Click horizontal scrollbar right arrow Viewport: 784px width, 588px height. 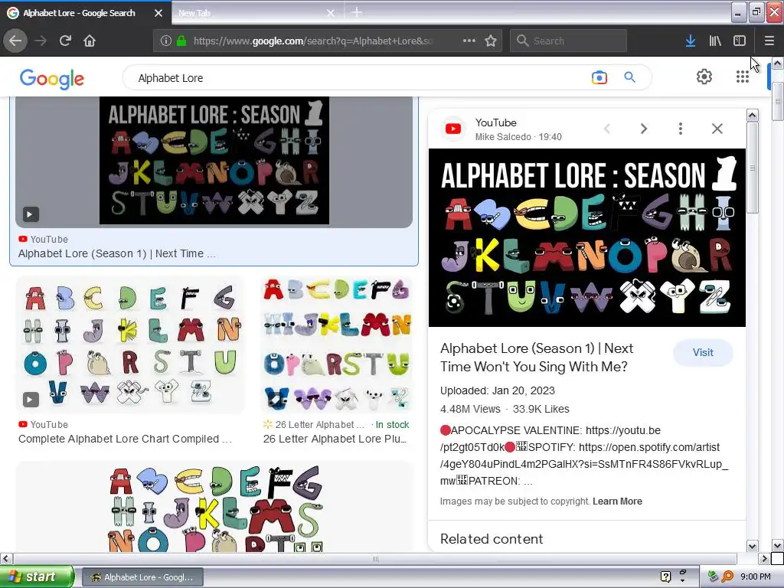tap(764, 558)
